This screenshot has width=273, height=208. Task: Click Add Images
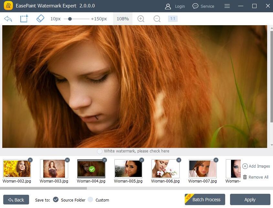(x=256, y=166)
